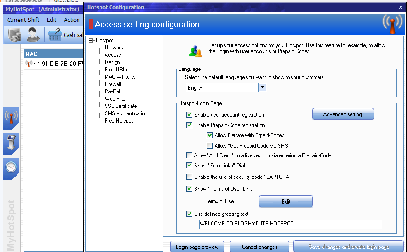This screenshot has height=252, width=407.
Task: Click the antenna icon beside the MAC address
Action: [28, 64]
